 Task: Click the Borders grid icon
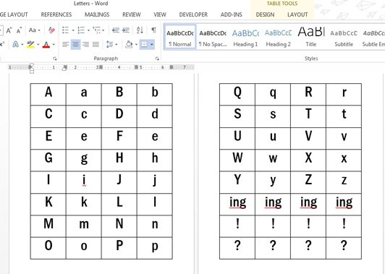point(144,44)
